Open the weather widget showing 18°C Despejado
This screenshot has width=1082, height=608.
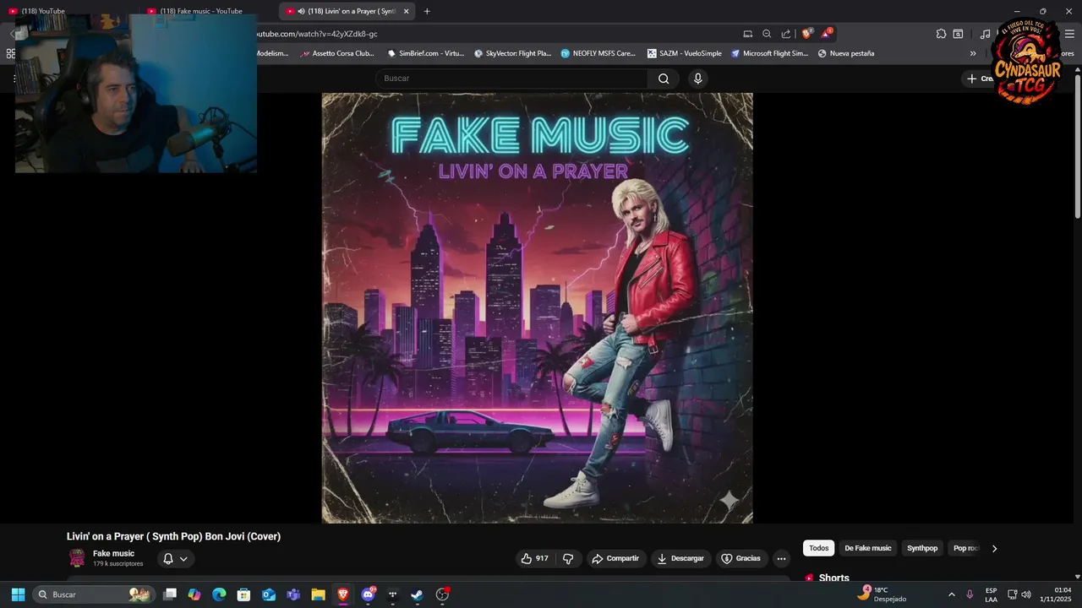[x=882, y=594]
